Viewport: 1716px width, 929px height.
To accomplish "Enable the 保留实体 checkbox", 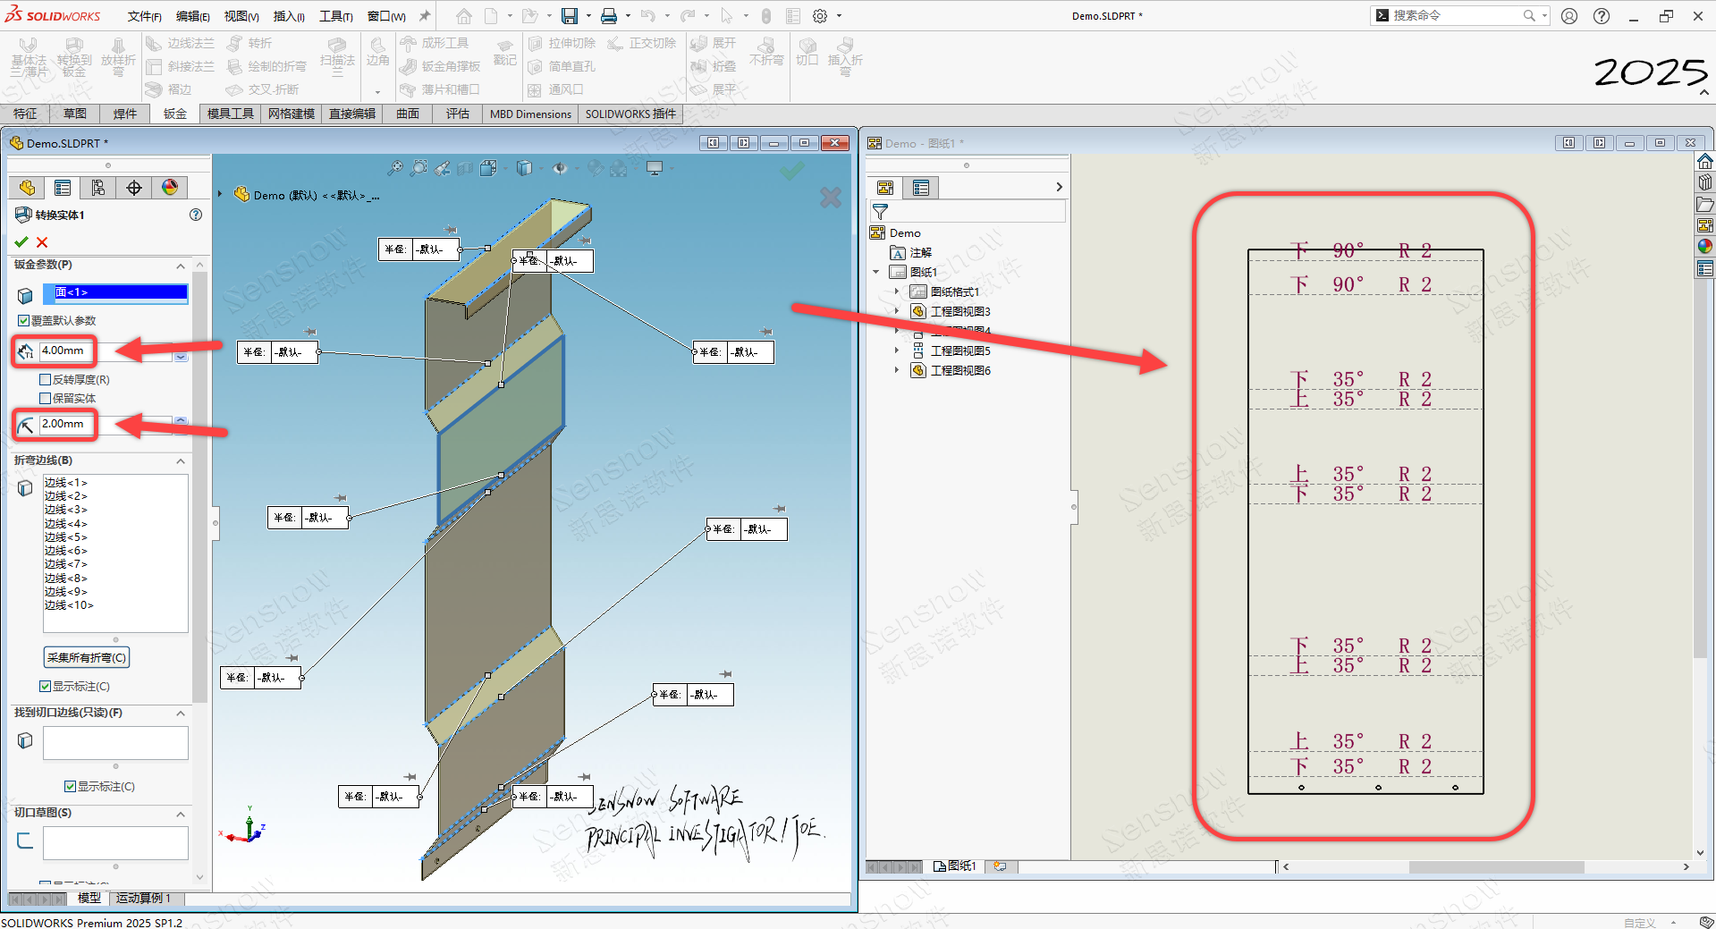I will pyautogui.click(x=46, y=399).
